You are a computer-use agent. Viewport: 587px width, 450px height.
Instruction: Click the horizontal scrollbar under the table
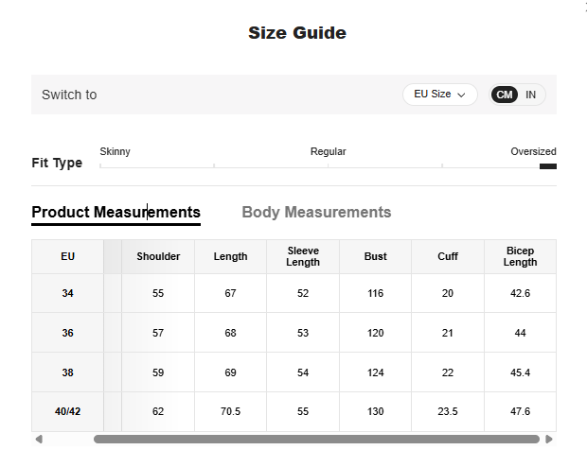pos(316,439)
